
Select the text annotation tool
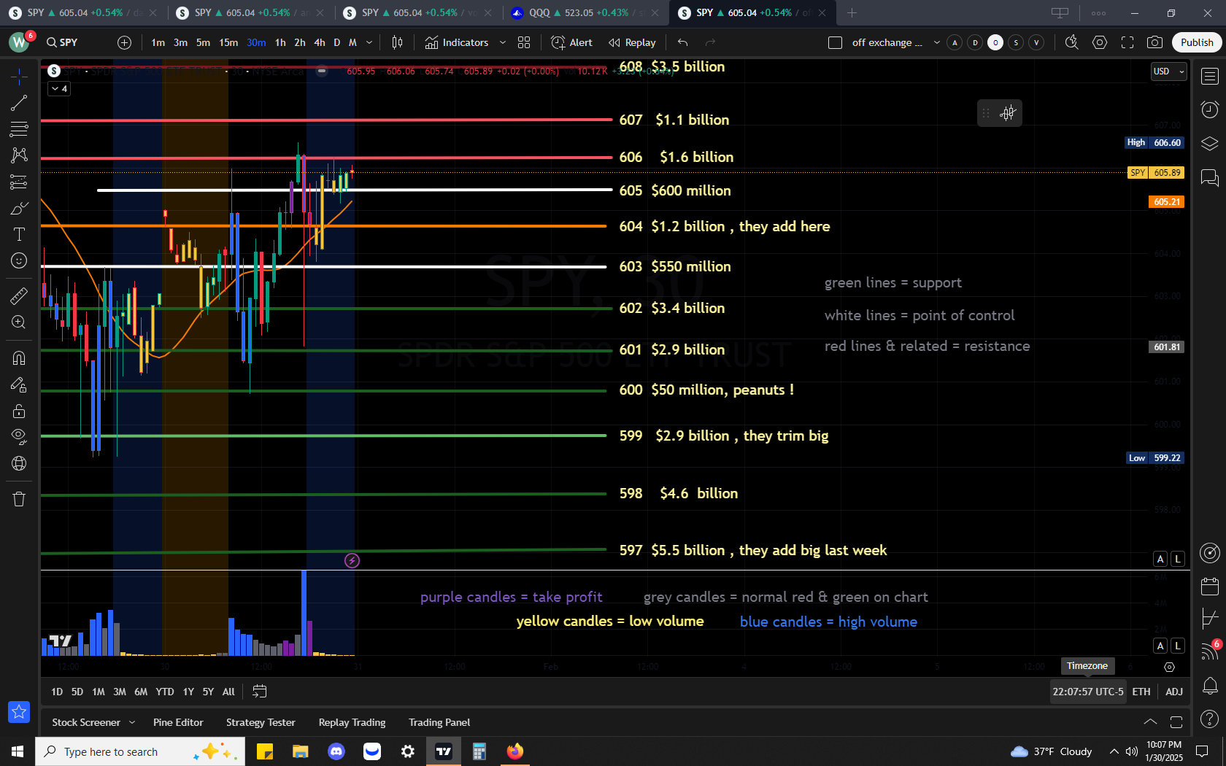pos(19,234)
